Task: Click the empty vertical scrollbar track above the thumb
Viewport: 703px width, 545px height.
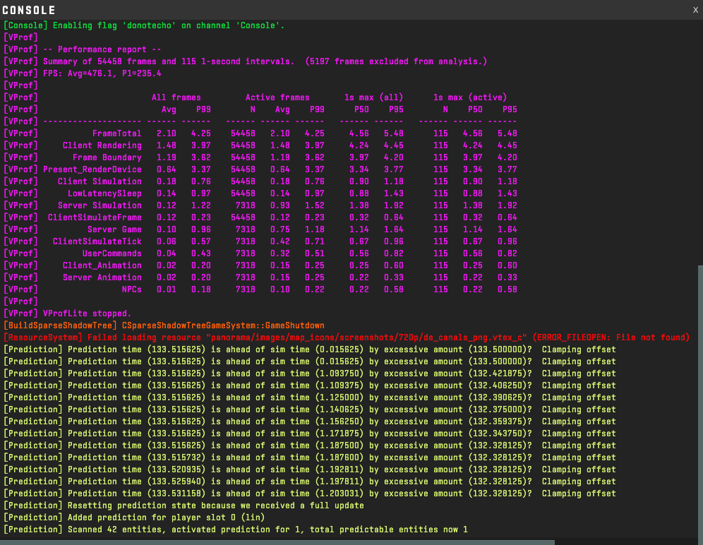Action: [x=699, y=141]
